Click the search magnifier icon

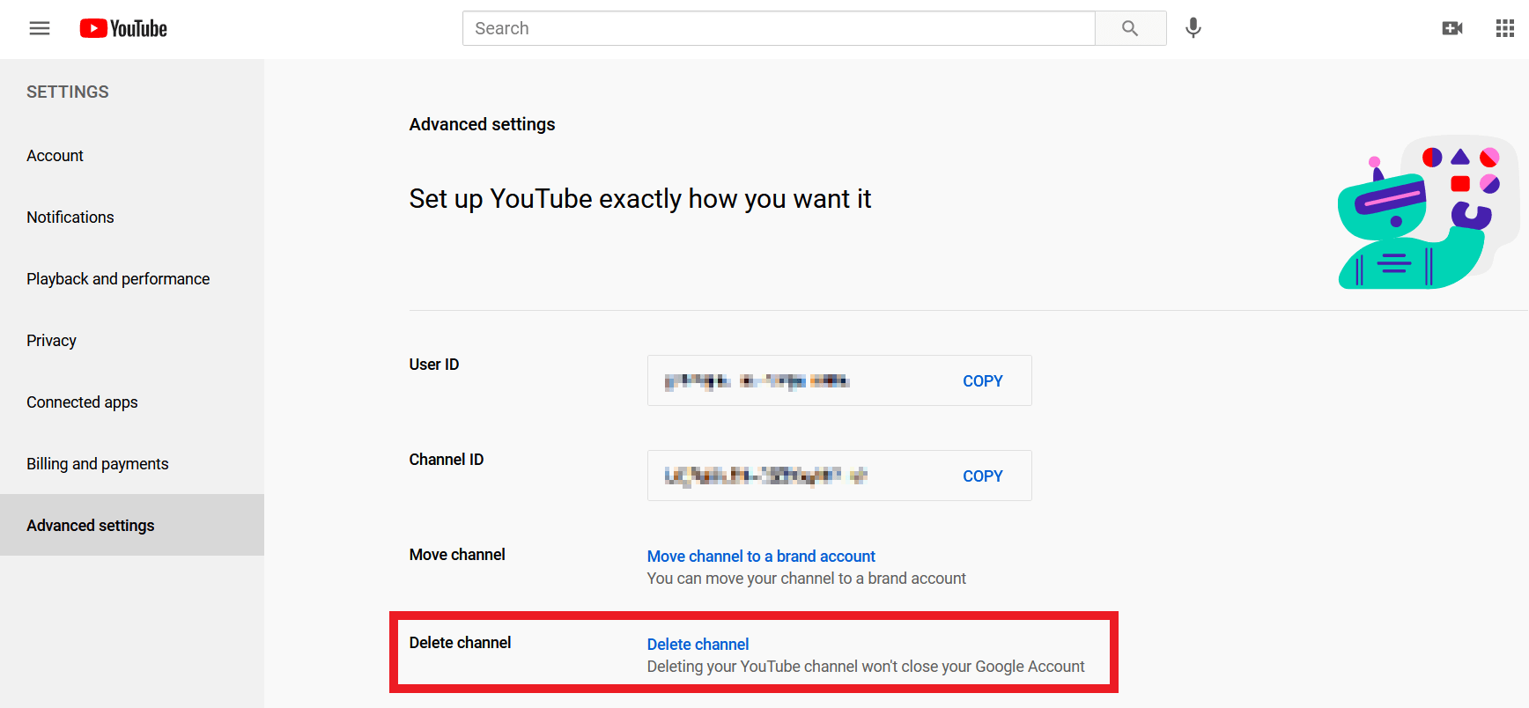click(x=1130, y=27)
